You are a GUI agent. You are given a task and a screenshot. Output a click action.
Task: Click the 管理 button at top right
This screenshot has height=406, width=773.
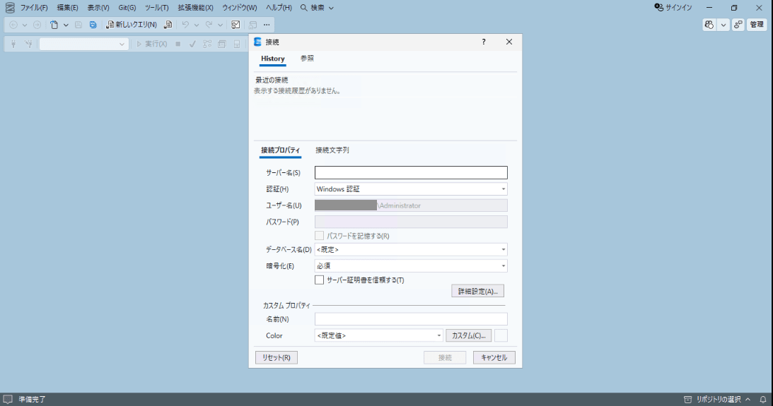[757, 25]
